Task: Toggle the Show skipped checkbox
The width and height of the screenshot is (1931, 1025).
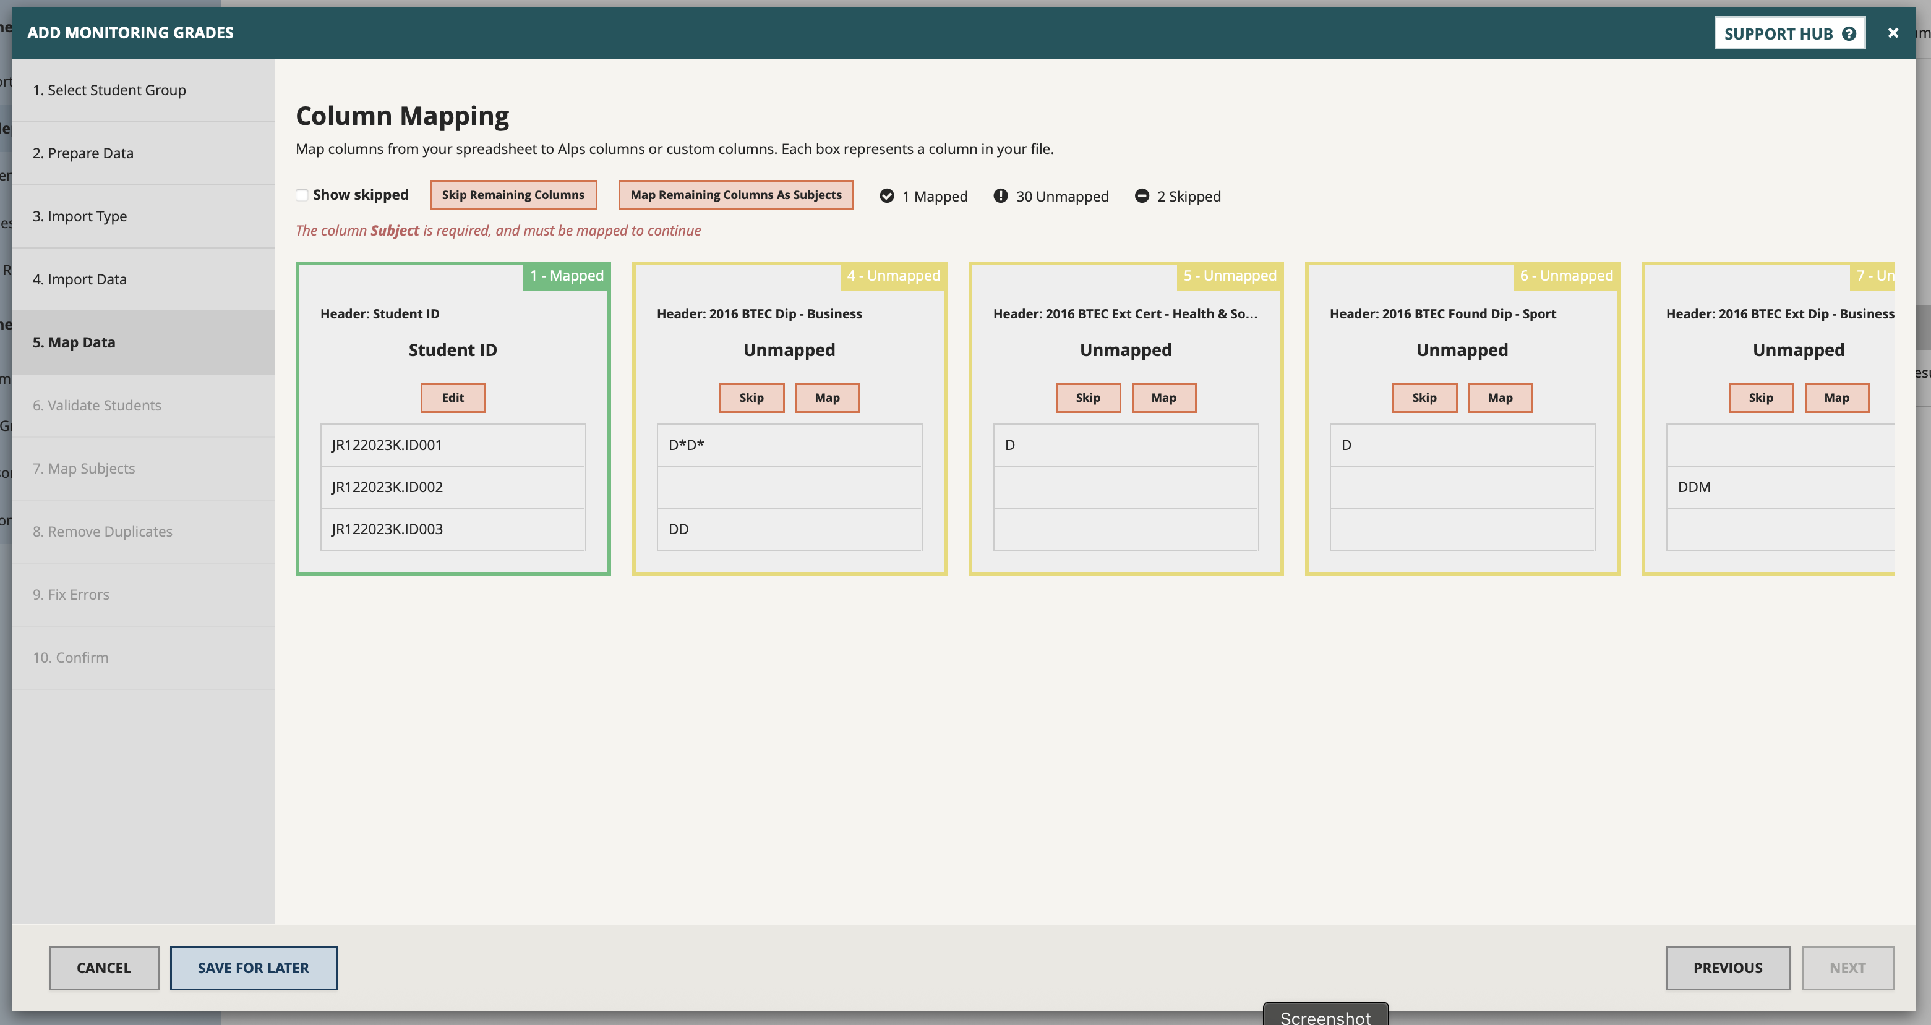Action: click(302, 195)
